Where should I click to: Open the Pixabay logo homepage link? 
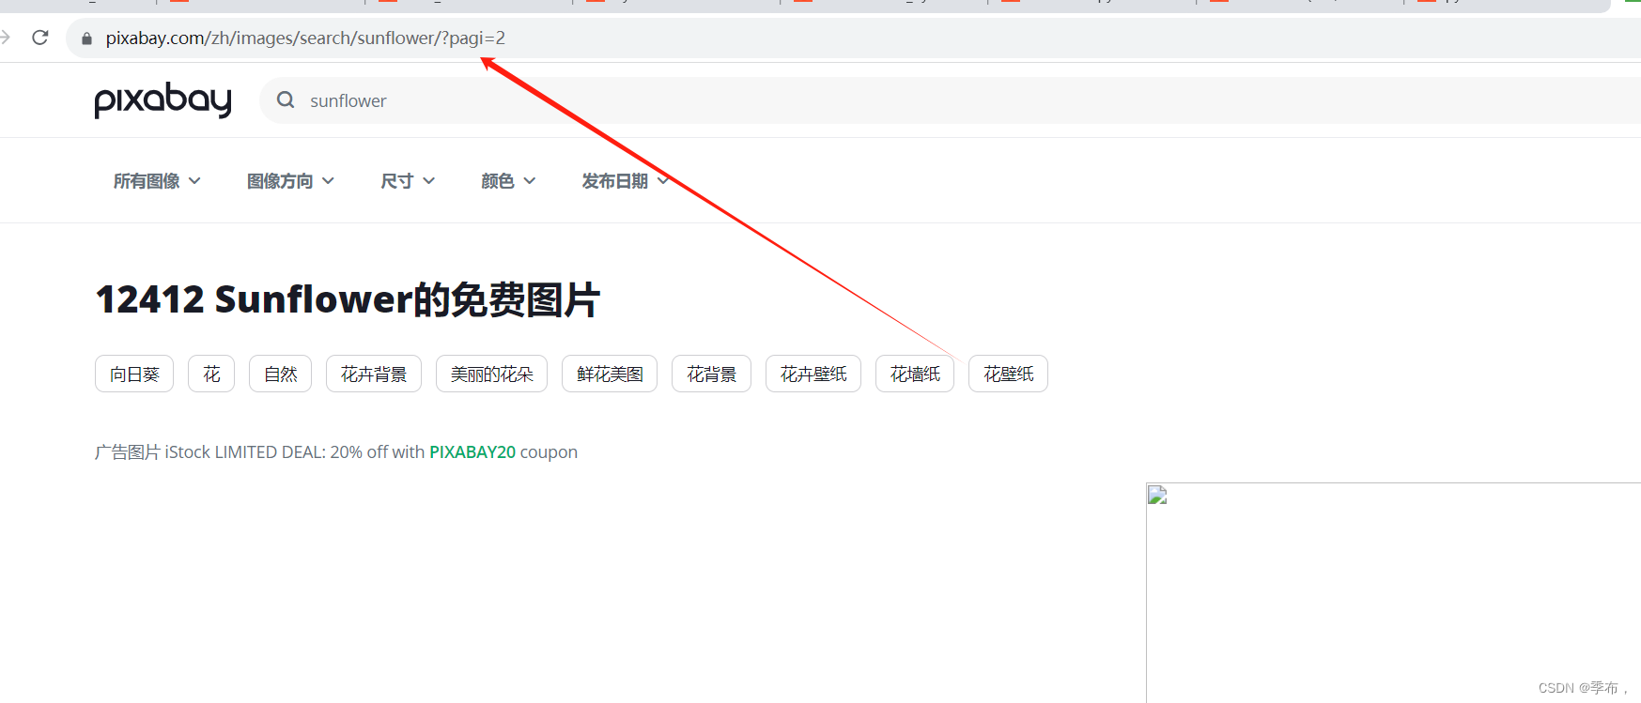coord(163,99)
